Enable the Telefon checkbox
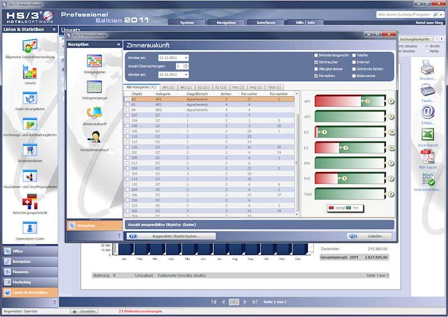The height and width of the screenshot is (317, 448). [x=354, y=55]
